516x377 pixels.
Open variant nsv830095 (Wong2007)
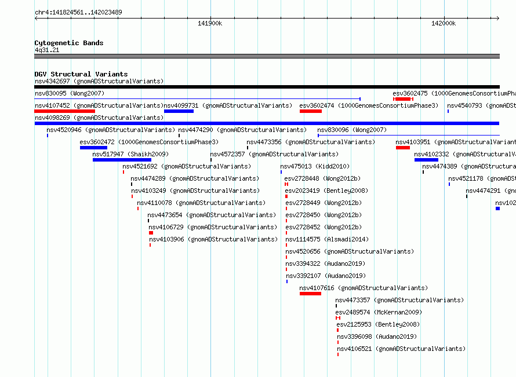point(70,93)
